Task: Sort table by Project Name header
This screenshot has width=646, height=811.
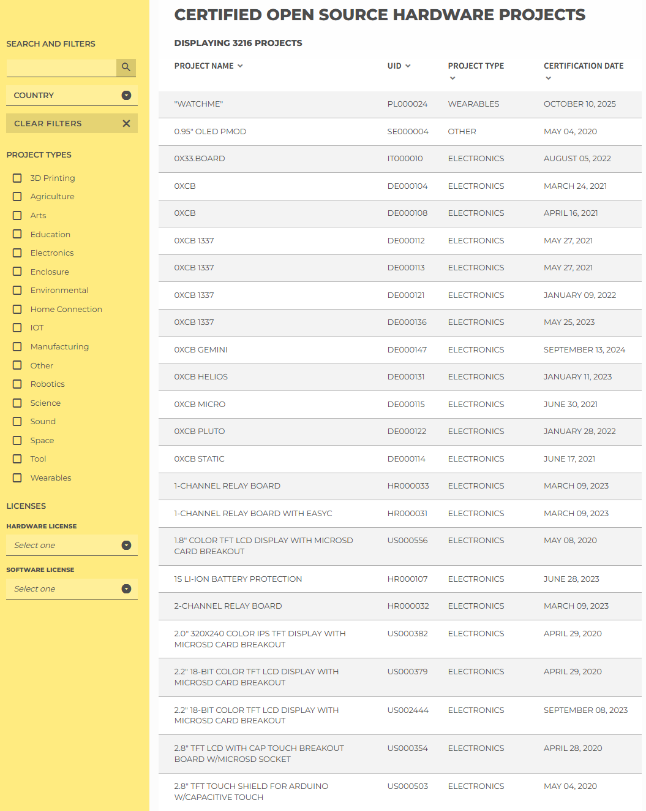Action: click(x=204, y=66)
